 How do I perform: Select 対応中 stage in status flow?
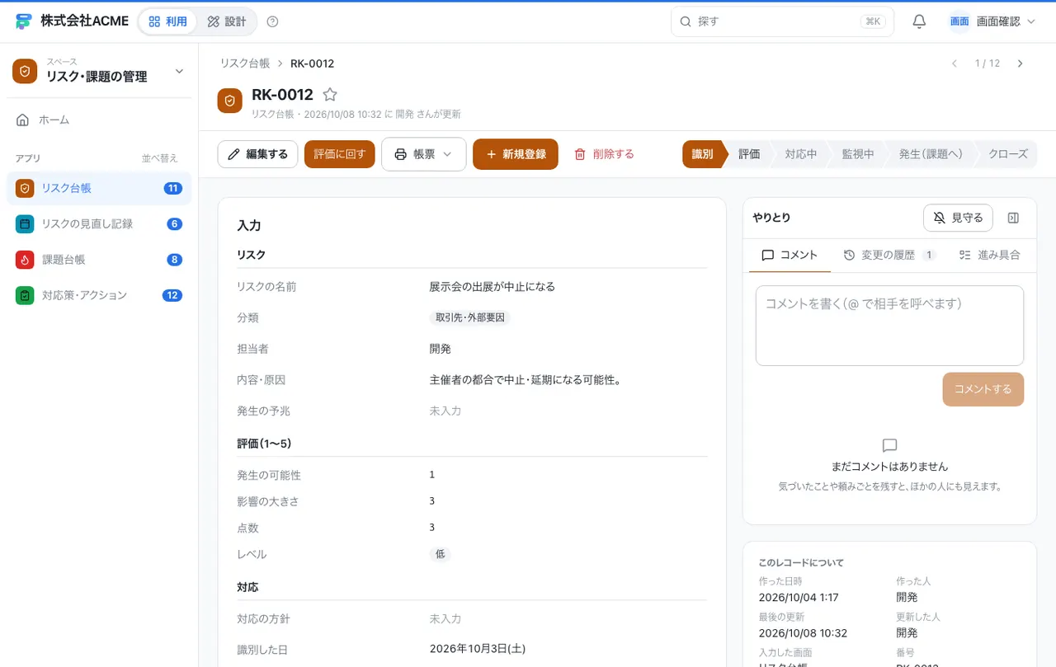pos(801,154)
